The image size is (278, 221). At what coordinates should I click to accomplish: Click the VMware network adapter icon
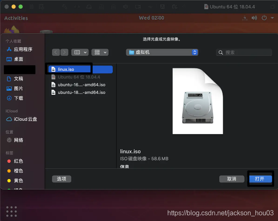[x=77, y=7]
